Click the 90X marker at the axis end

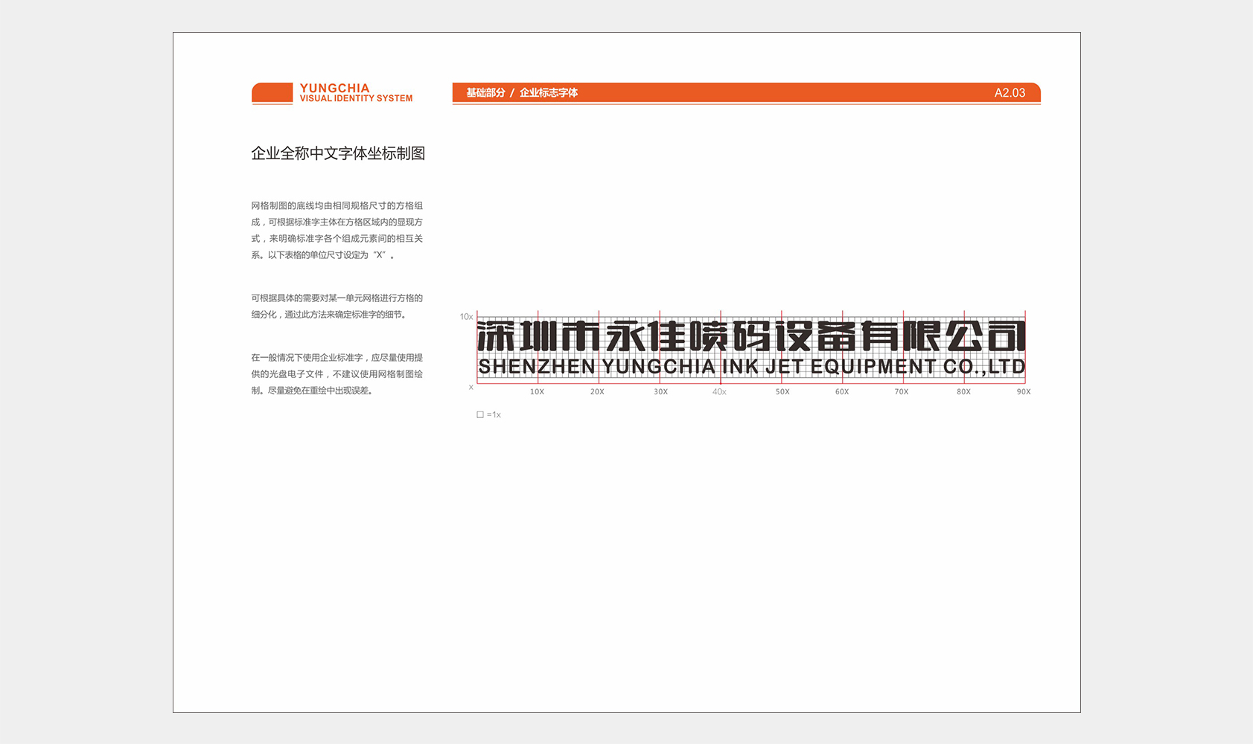pyautogui.click(x=1024, y=391)
